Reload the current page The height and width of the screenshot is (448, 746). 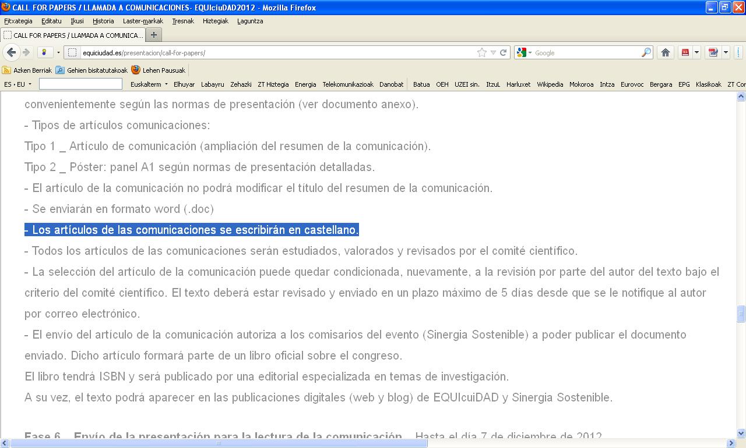503,52
